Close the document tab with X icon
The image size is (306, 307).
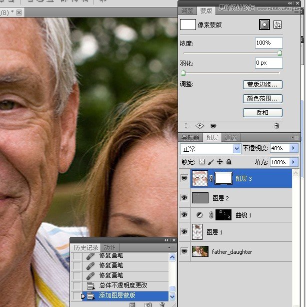tap(19, 13)
